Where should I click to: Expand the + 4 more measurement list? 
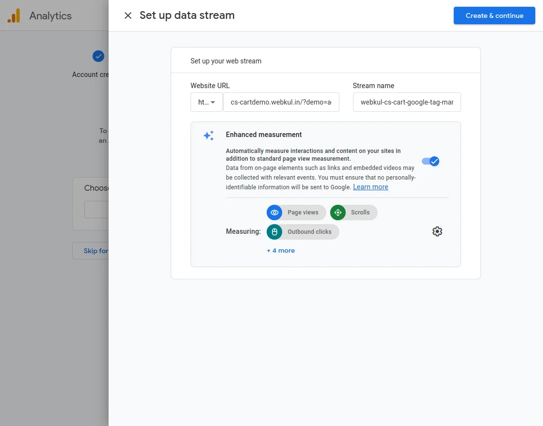pos(281,250)
